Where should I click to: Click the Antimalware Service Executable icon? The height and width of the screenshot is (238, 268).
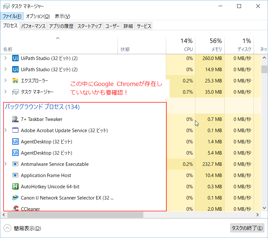coord(15,164)
